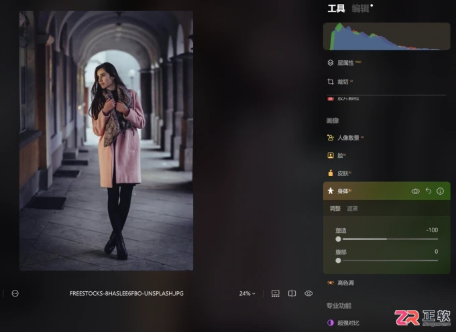Image resolution: width=456 pixels, height=332 pixels.
Task: Switch to the 调整 adjustments tab
Action: click(335, 208)
